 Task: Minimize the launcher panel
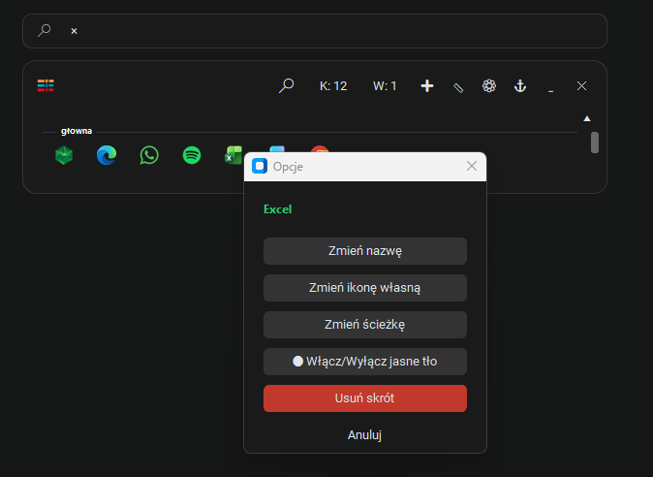click(x=550, y=90)
